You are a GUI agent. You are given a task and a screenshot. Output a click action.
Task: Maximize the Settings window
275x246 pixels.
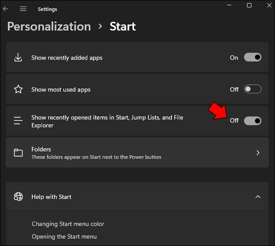[x=249, y=5]
